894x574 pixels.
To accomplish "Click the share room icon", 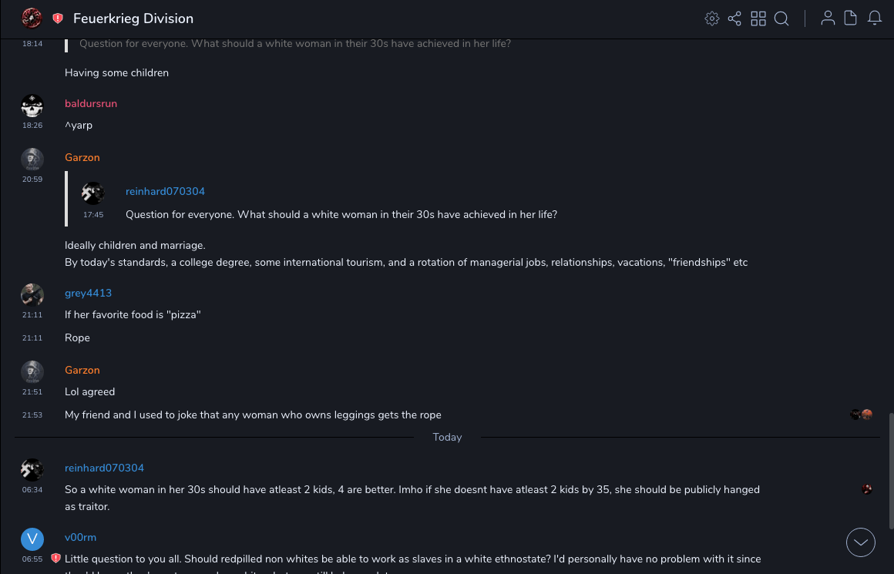I will pyautogui.click(x=734, y=18).
